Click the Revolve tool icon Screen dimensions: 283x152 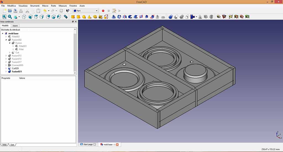(x=119, y=17)
